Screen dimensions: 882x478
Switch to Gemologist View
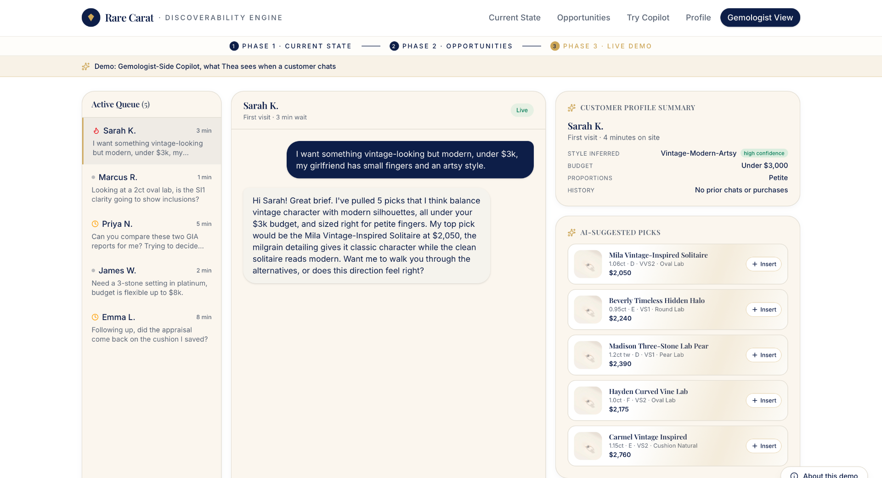760,17
